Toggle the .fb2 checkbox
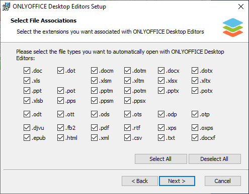Screen dimensions: 249x194 point(60,128)
